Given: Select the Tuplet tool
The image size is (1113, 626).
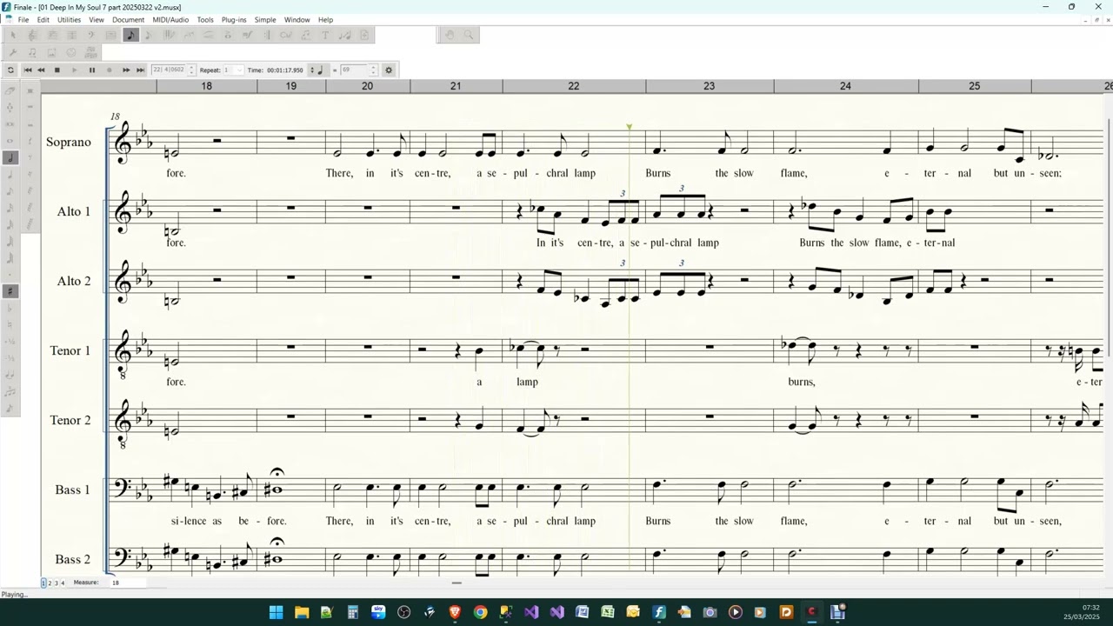Looking at the screenshot, I should pyautogui.click(x=189, y=35).
